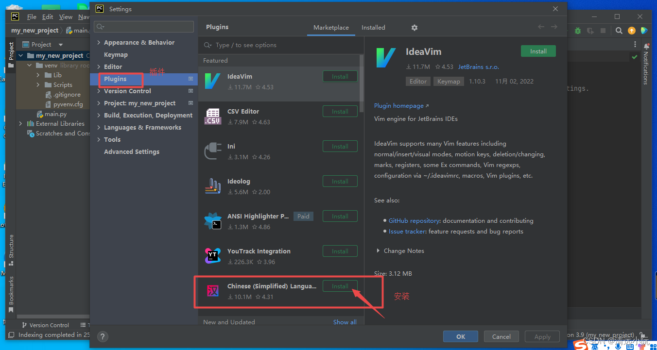The height and width of the screenshot is (350, 657).
Task: Click the plugin list vertical scrollbar
Action: tap(362, 83)
